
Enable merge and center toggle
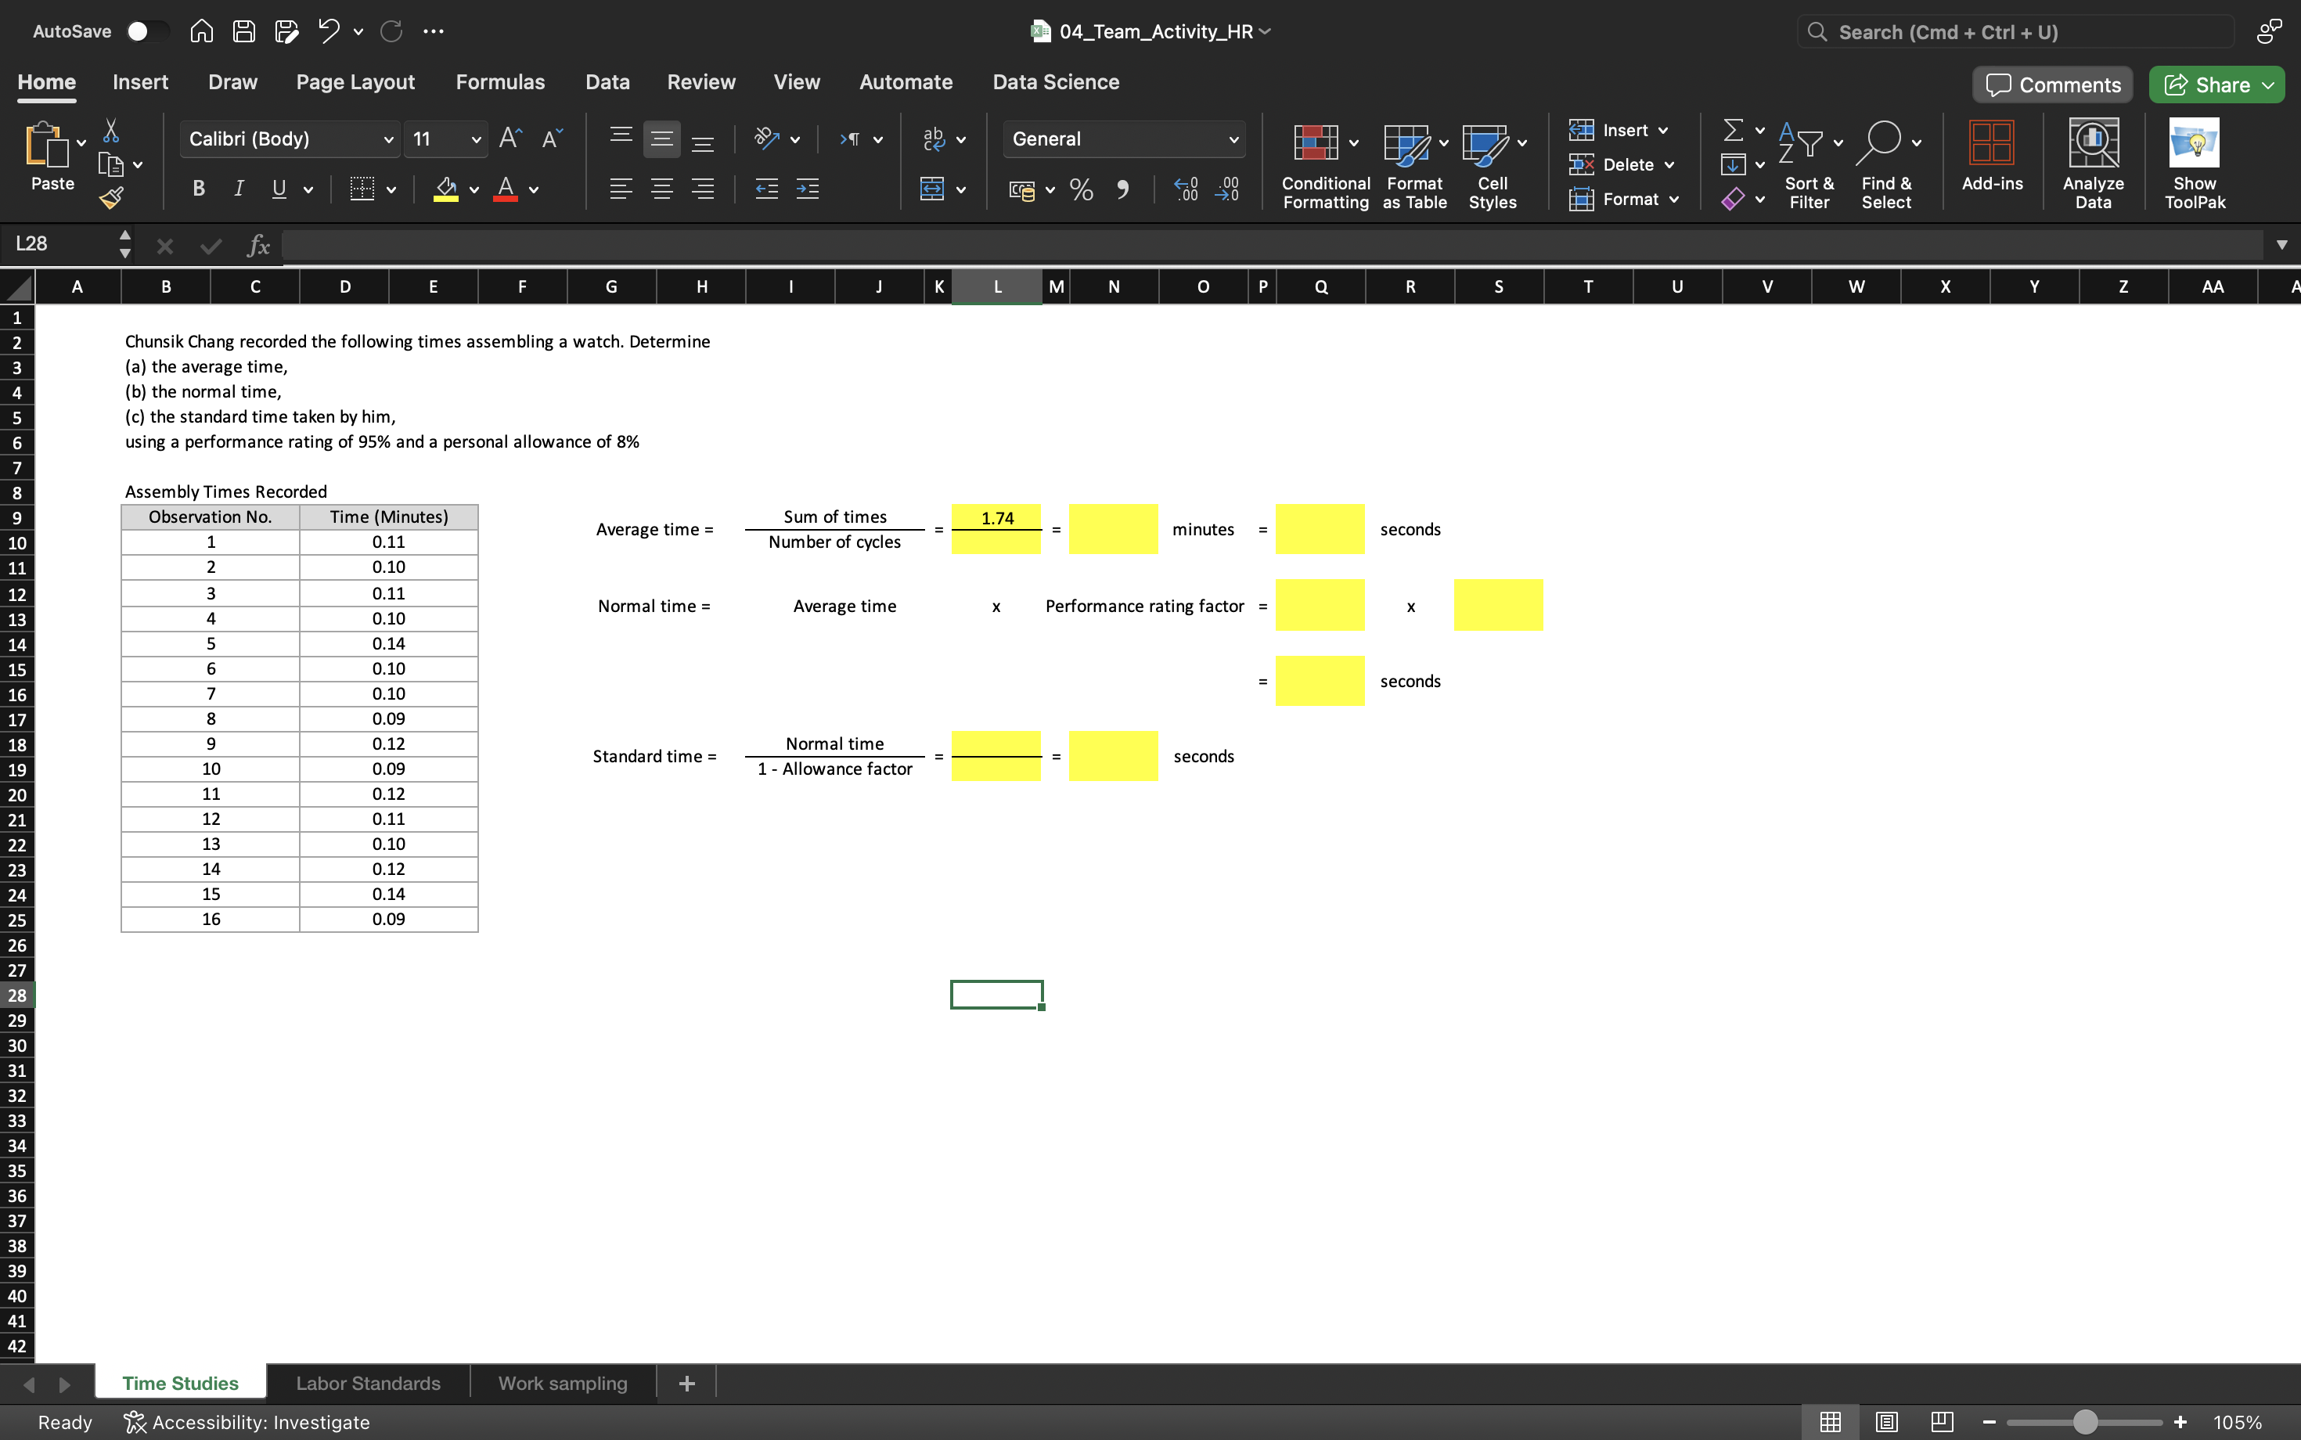click(932, 188)
